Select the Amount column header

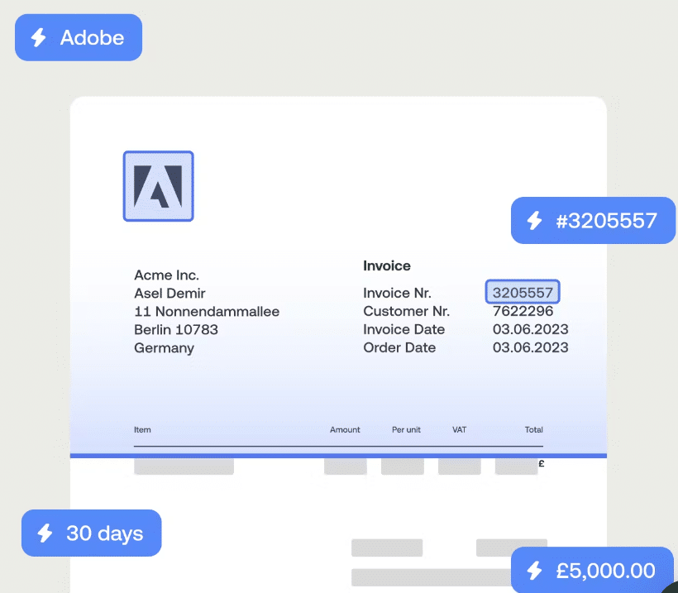[x=345, y=430]
